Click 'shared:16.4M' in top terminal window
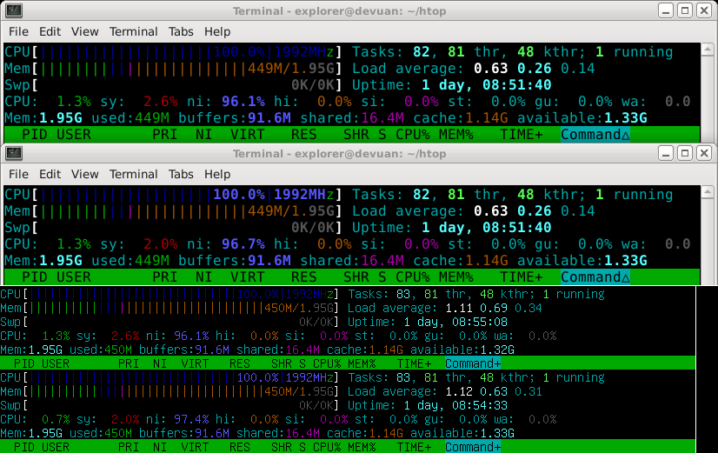718x453 pixels. [352, 118]
